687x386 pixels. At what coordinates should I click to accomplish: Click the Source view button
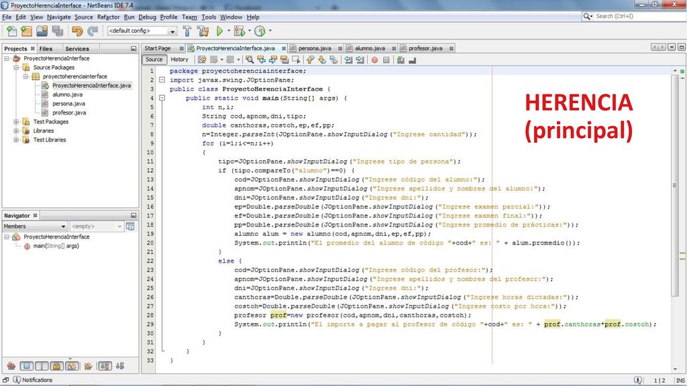coord(154,60)
